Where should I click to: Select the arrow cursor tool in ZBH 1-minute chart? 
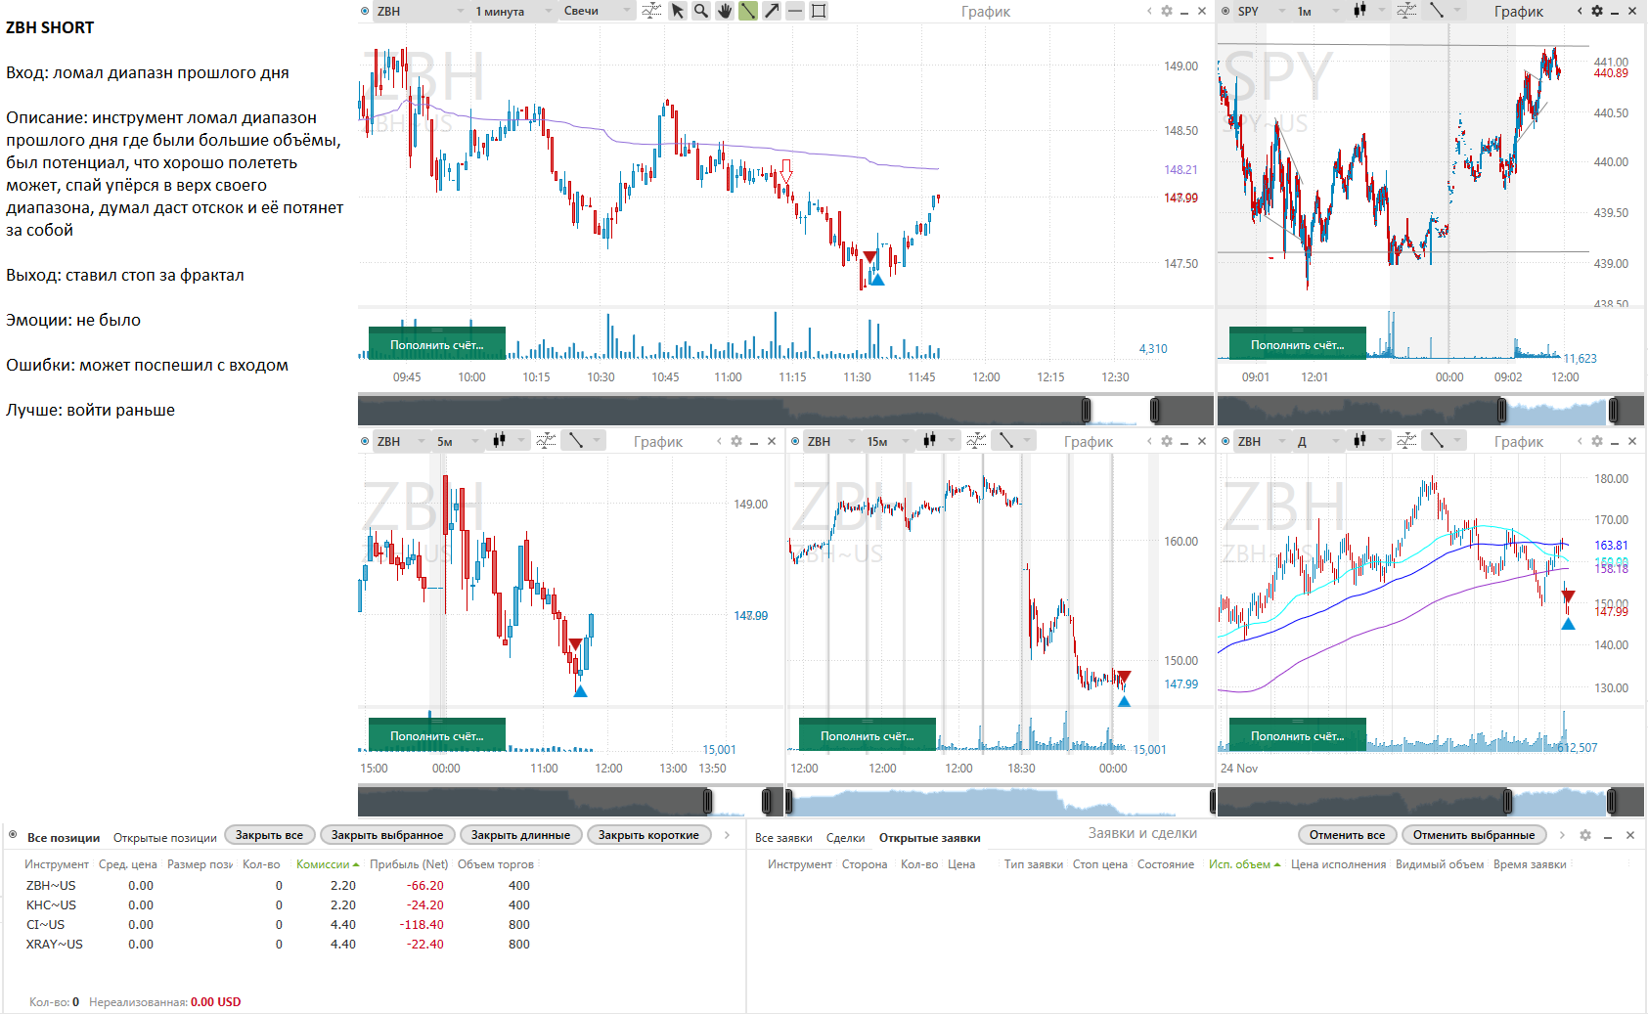[677, 11]
